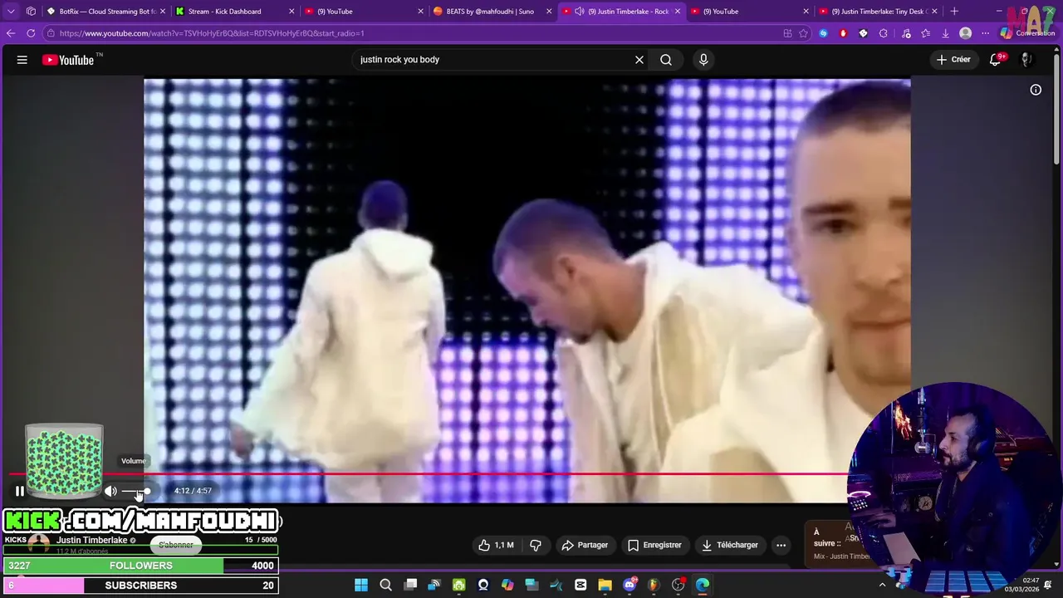Show hidden system tray icons

(882, 585)
